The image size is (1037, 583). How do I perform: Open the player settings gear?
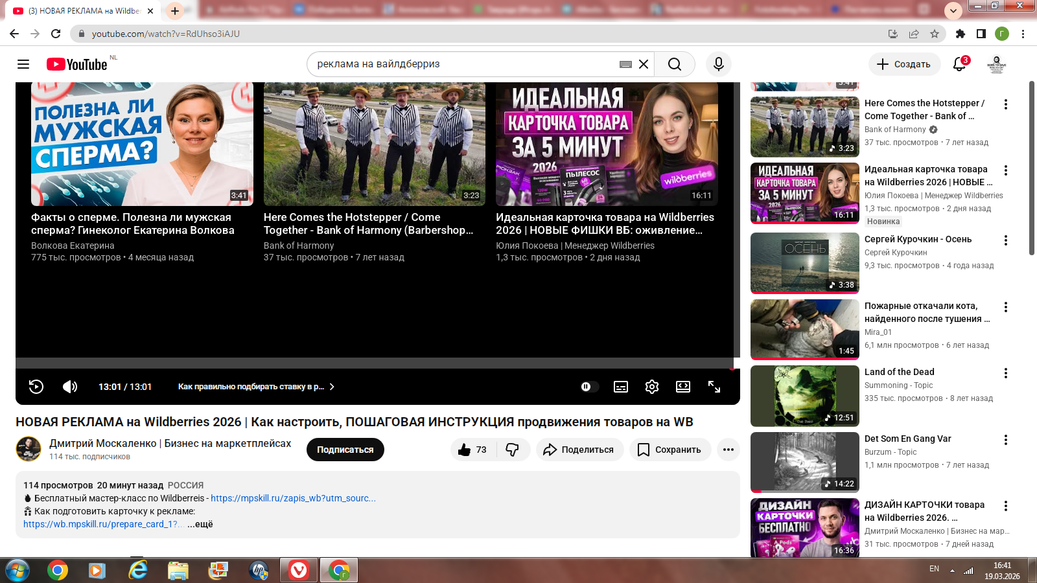coord(652,387)
